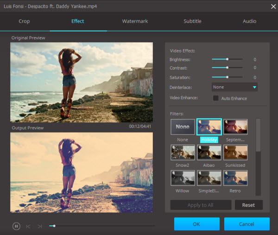Switch to the Crop tab
278x235 pixels.
[24, 21]
